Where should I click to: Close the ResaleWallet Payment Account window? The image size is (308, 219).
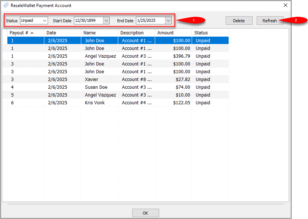click(285, 5)
